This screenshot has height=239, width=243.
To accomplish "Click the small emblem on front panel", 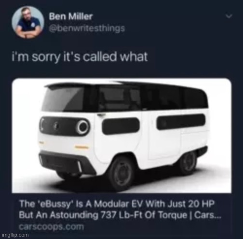I will [55, 125].
